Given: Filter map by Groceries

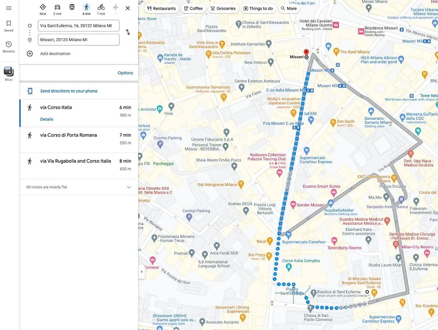Looking at the screenshot, I should [223, 8].
